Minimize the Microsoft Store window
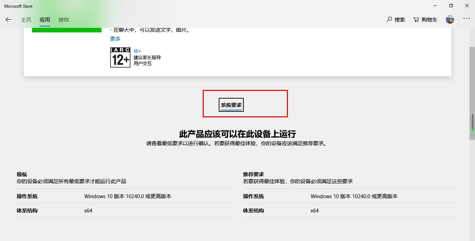Image resolution: width=475 pixels, height=241 pixels. tap(435, 6)
